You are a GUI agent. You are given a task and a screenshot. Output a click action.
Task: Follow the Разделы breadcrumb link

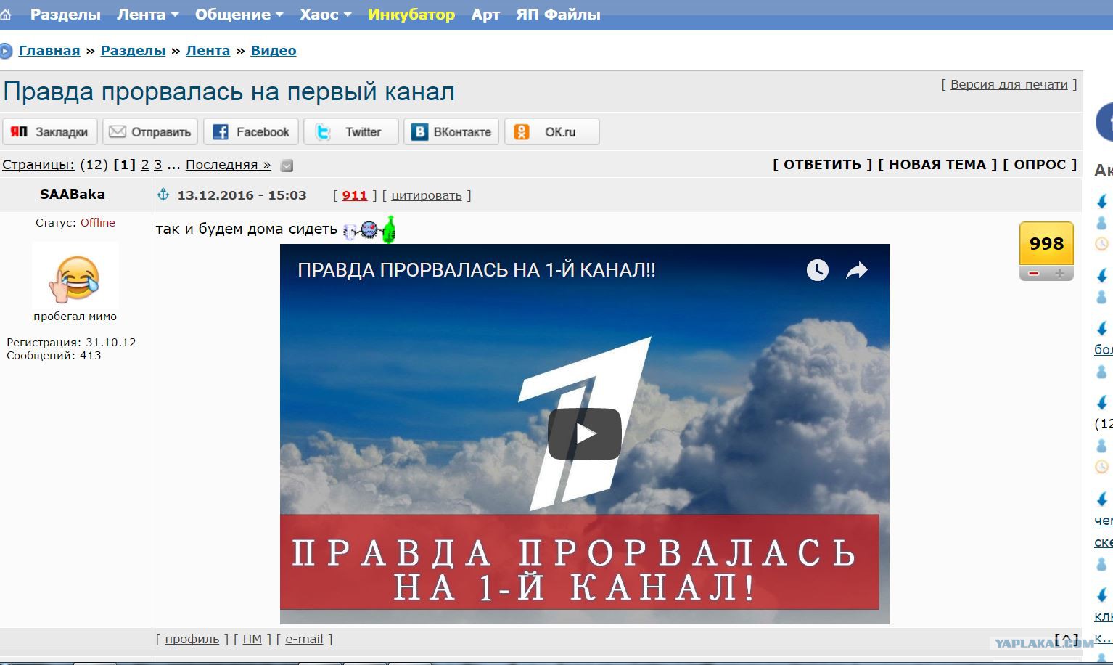click(133, 51)
